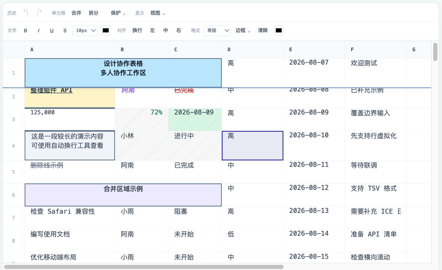This screenshot has height=270, width=442.
Task: Align text right with 右
Action: pos(179,30)
